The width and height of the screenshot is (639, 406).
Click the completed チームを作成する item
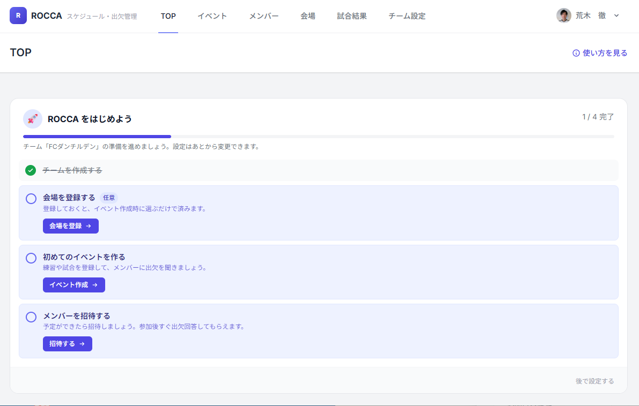point(318,170)
